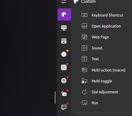The height and width of the screenshot is (116, 132).
Task: Choose the Sound action
Action: click(92, 48)
